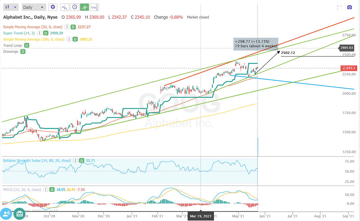Click the SMA 180 value 1892.21
Viewport: 360px width, 221px height.
point(86,39)
